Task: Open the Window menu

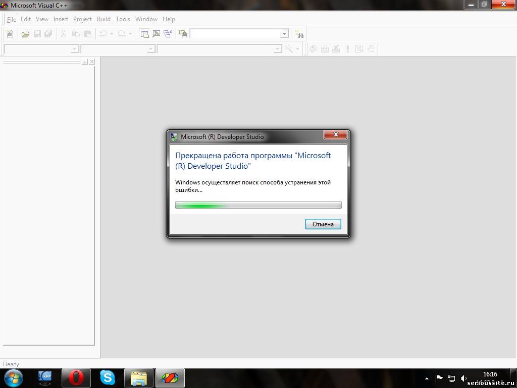Action: point(146,19)
